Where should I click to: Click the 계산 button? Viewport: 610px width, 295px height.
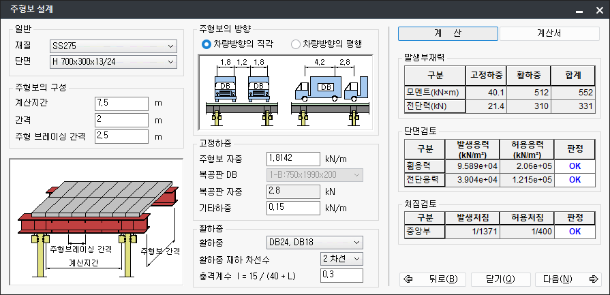click(x=447, y=33)
